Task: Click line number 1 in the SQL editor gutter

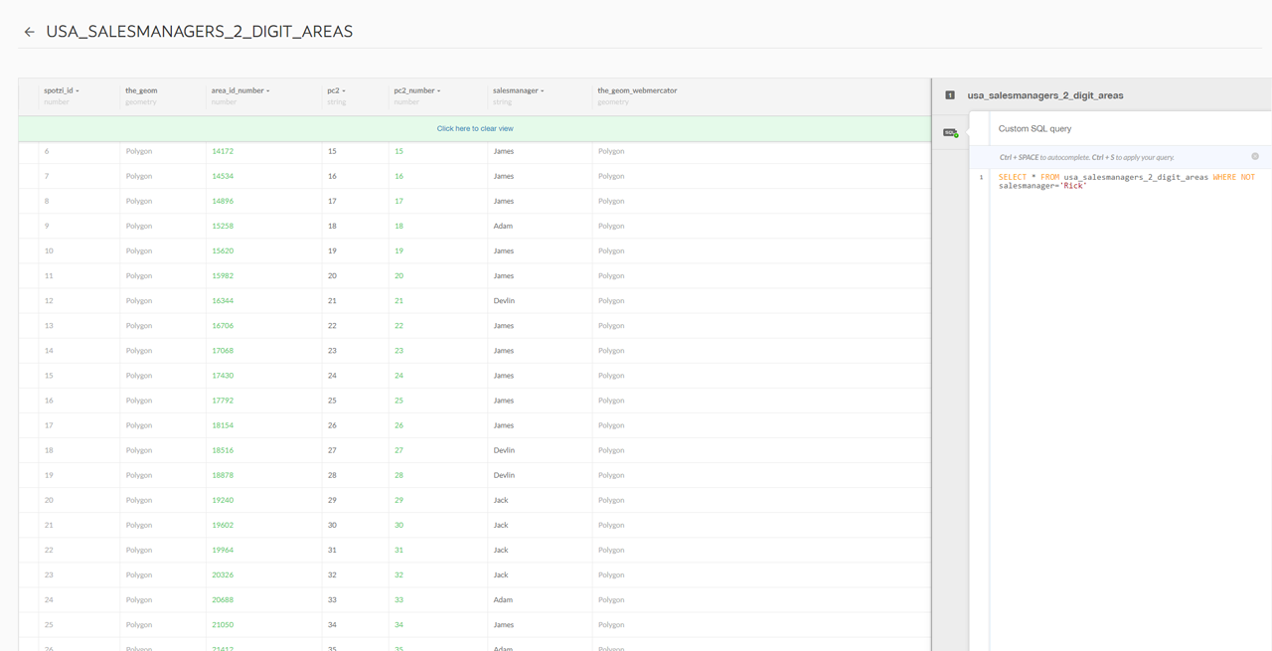Action: (982, 177)
